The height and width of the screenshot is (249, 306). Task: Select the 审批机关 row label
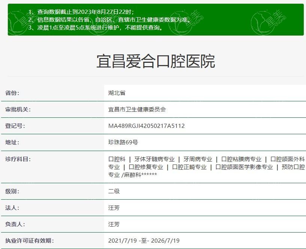pyautogui.click(x=18, y=110)
